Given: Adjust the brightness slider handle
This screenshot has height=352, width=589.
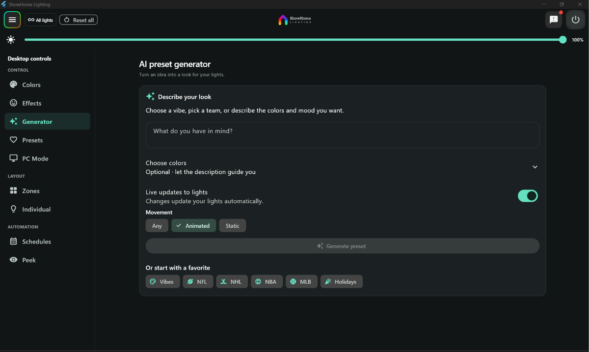Looking at the screenshot, I should [562, 40].
